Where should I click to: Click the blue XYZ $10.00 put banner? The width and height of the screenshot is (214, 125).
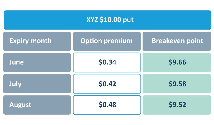pos(107,20)
